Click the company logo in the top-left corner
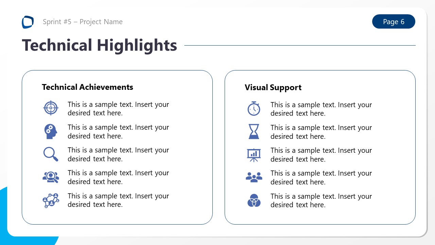Image resolution: width=435 pixels, height=245 pixels. point(28,22)
